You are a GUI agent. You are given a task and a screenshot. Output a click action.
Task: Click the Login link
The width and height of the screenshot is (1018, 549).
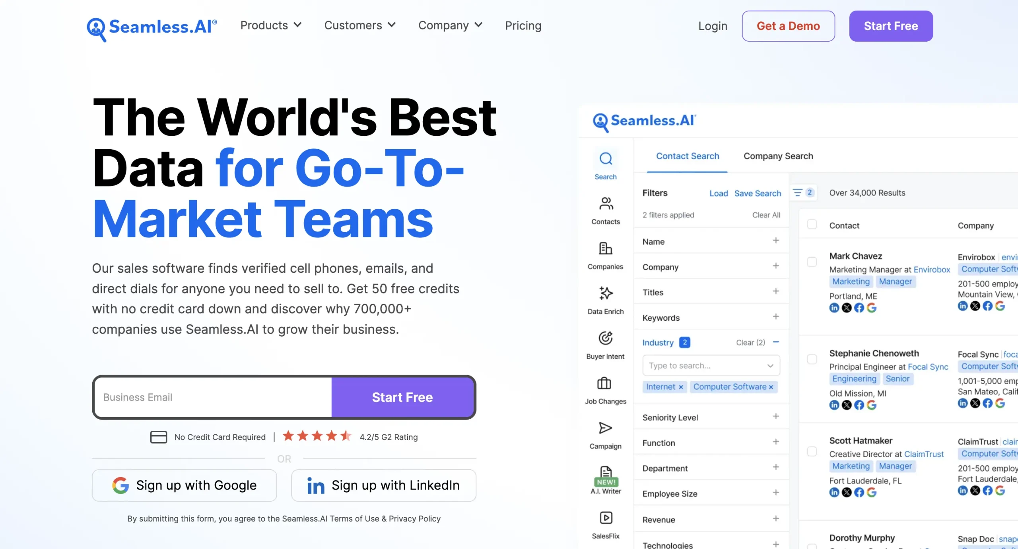pos(713,26)
